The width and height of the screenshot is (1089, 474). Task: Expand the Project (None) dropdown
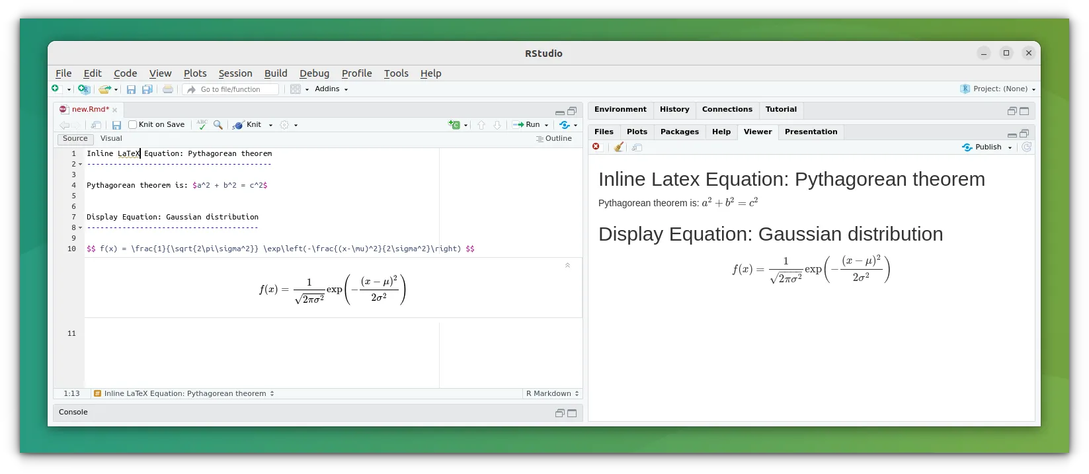(999, 89)
